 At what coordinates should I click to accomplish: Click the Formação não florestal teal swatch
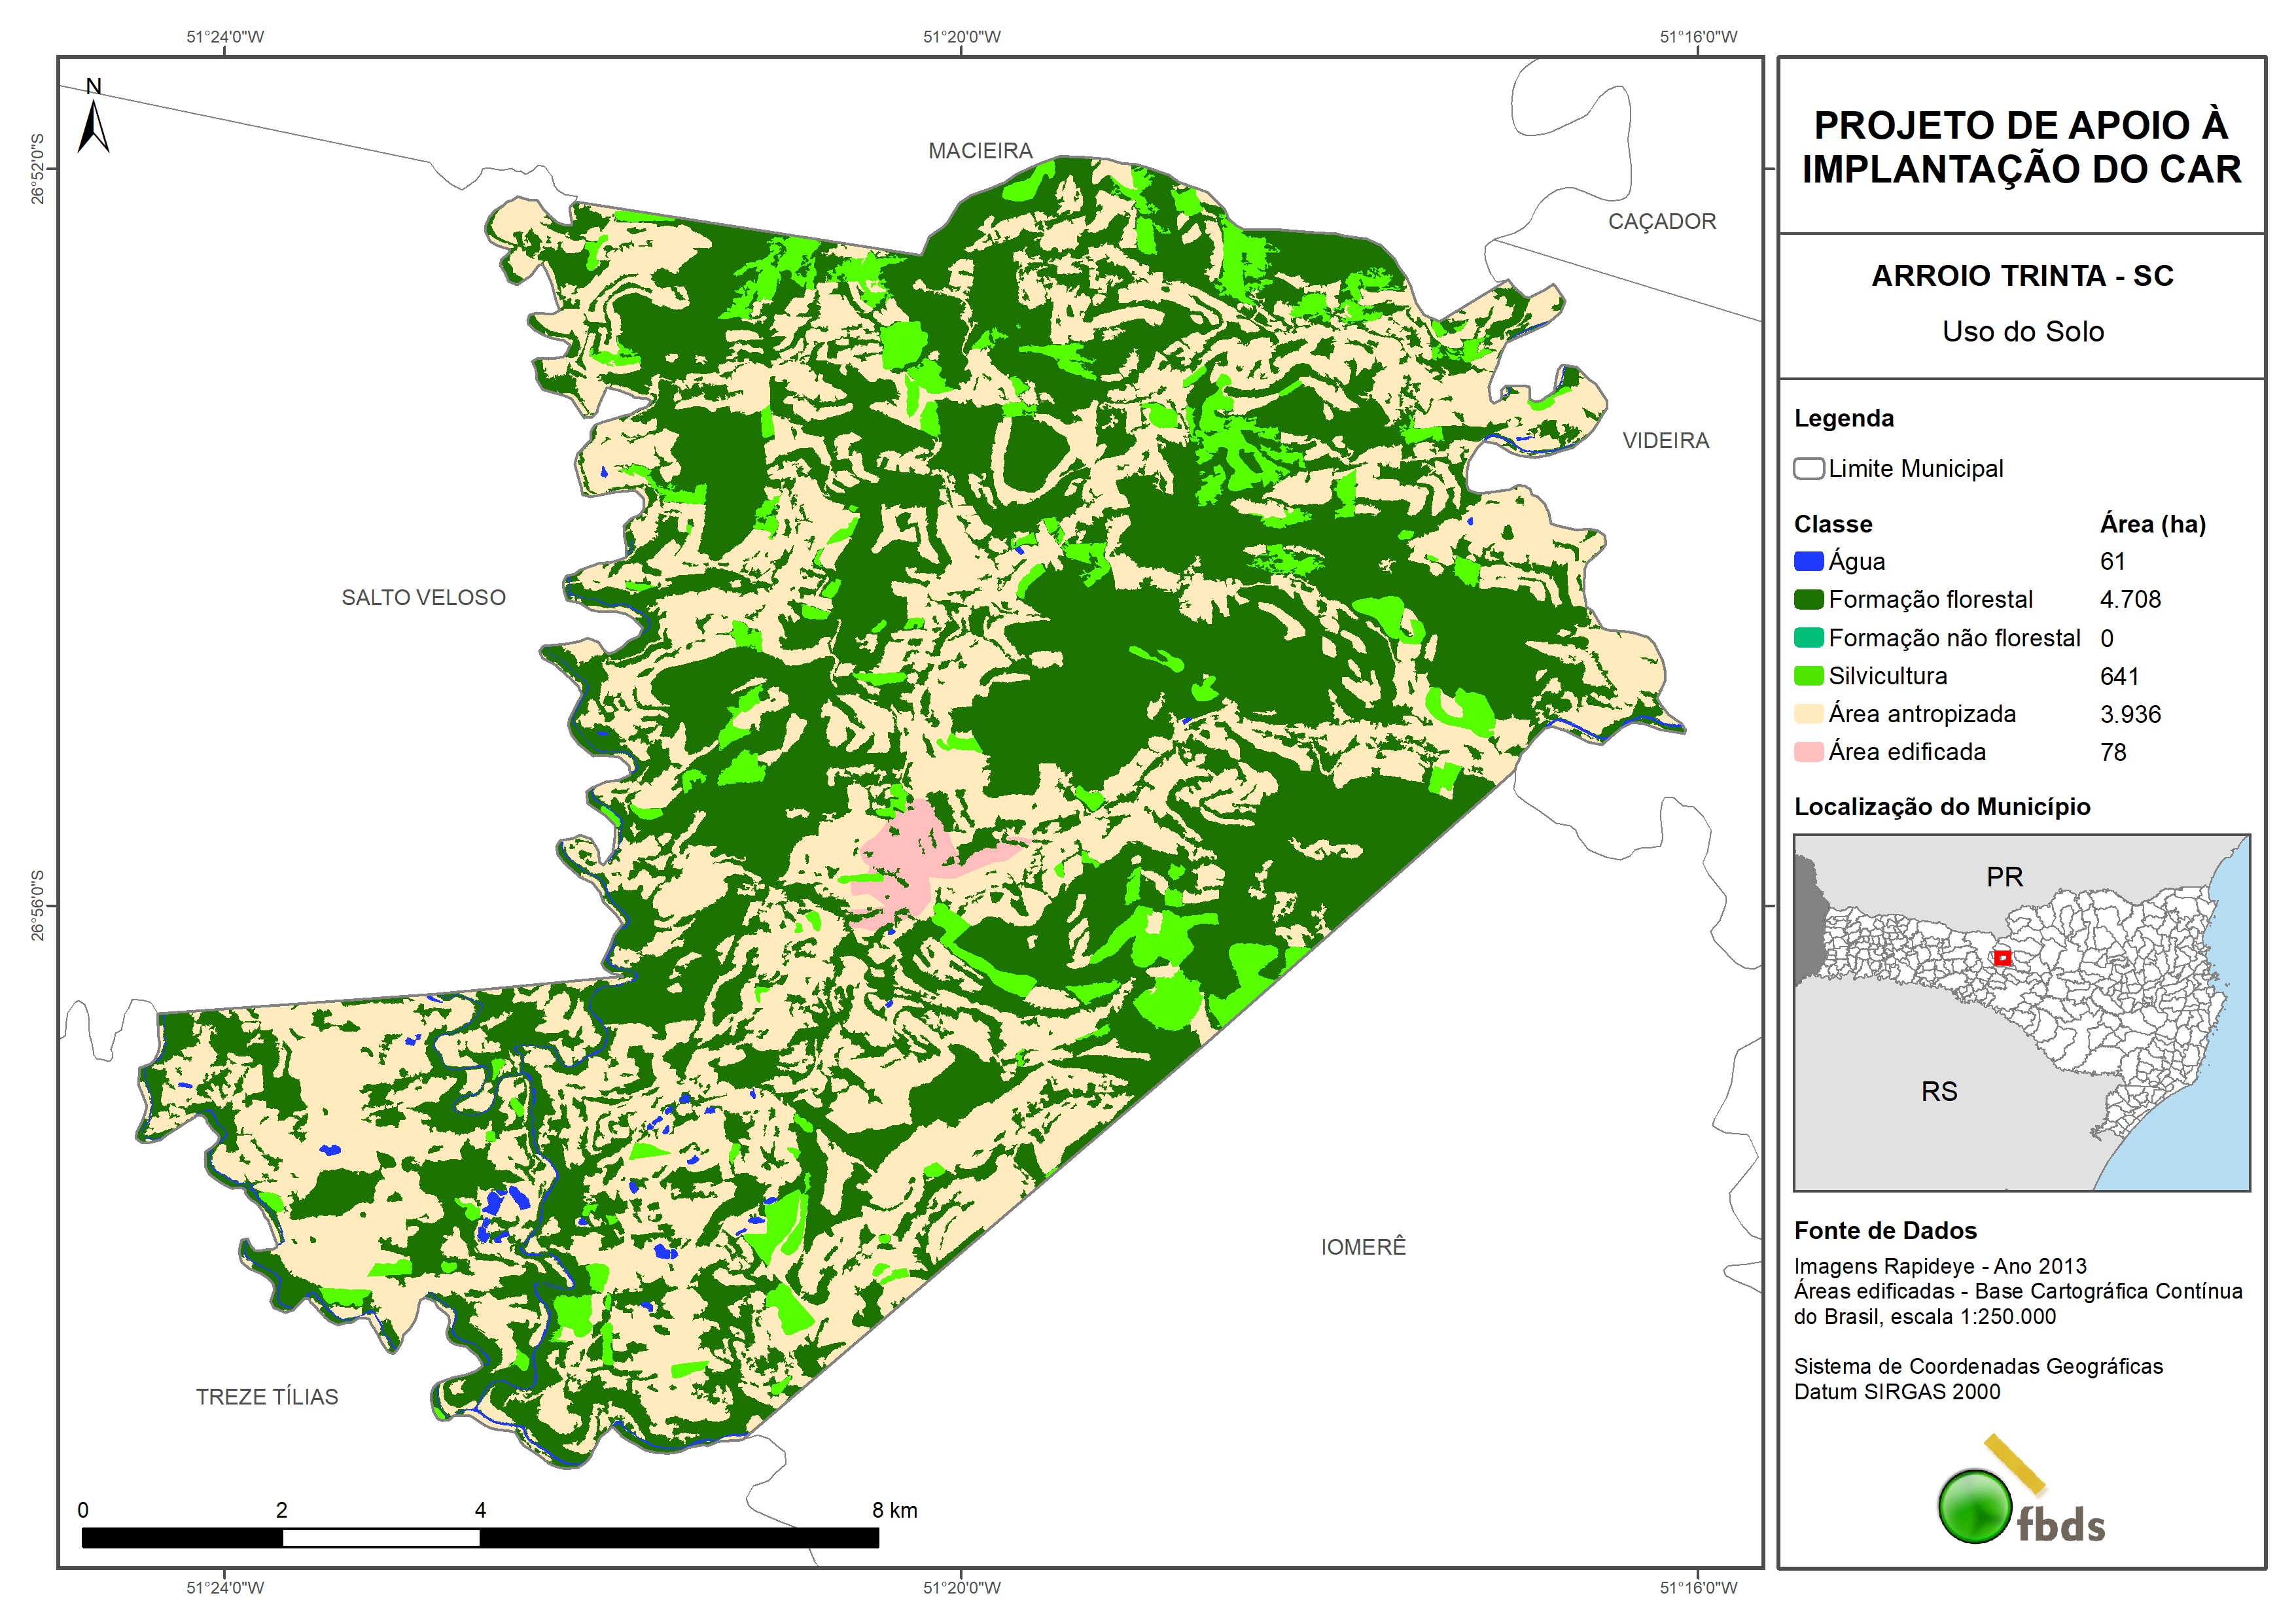[x=1808, y=638]
